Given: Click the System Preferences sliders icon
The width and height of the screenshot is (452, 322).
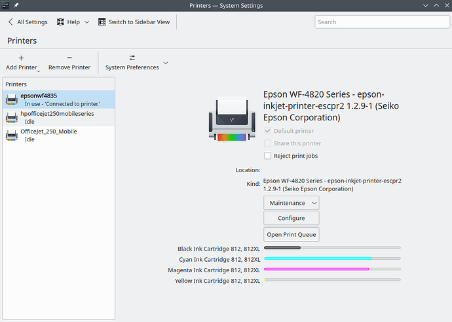Looking at the screenshot, I should coord(132,58).
